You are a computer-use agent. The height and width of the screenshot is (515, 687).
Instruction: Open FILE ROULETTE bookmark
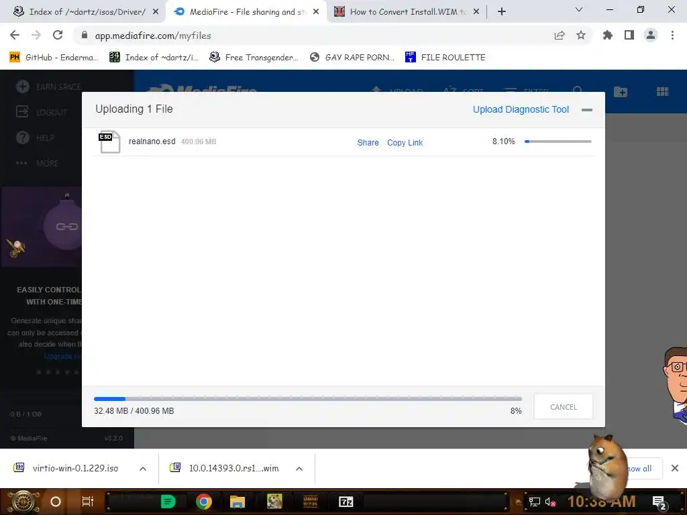[x=445, y=58]
